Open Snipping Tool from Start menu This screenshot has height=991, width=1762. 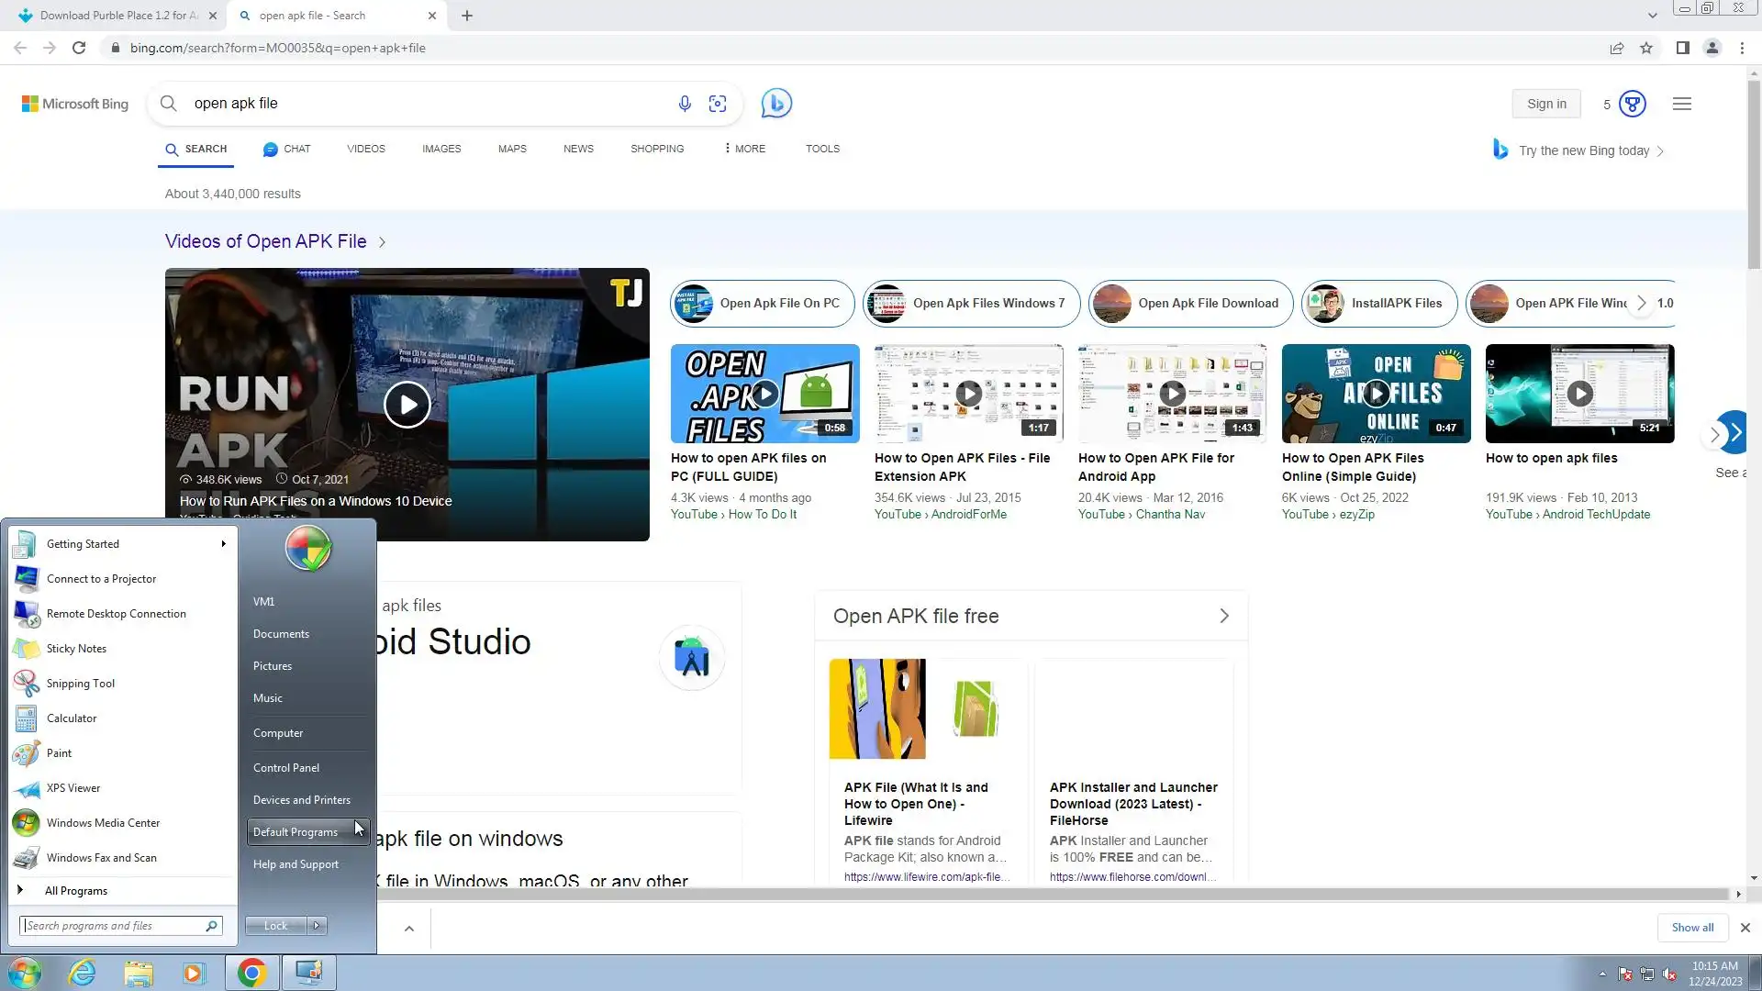coord(81,684)
